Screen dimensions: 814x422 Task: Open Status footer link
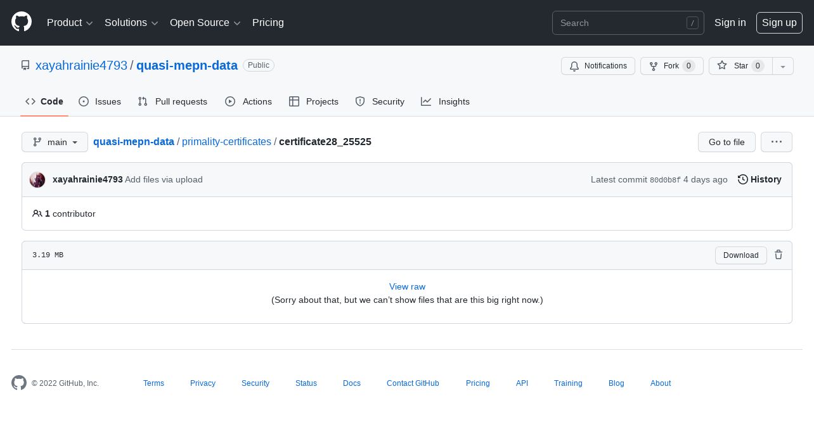[306, 383]
